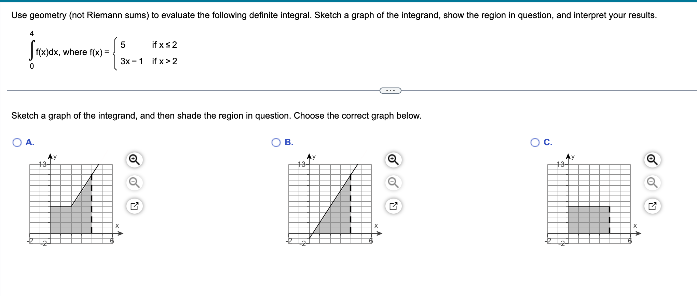Select answer choice A radio button
Screen dimensions: 697x296
(17, 143)
